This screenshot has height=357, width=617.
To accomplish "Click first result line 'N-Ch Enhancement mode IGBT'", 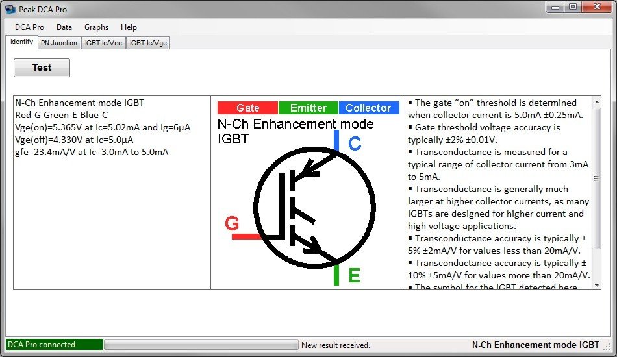I will (79, 103).
